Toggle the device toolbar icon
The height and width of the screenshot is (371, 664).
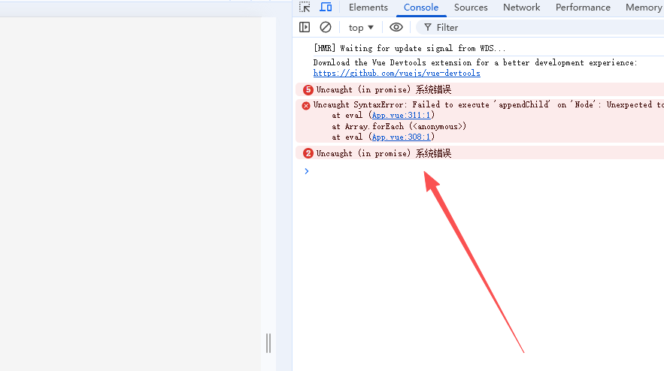coord(326,8)
